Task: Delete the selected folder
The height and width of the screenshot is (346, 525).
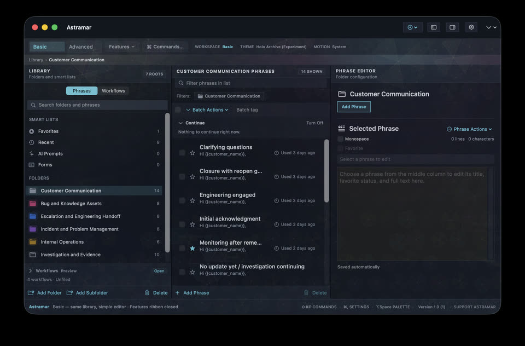Action: [x=156, y=293]
